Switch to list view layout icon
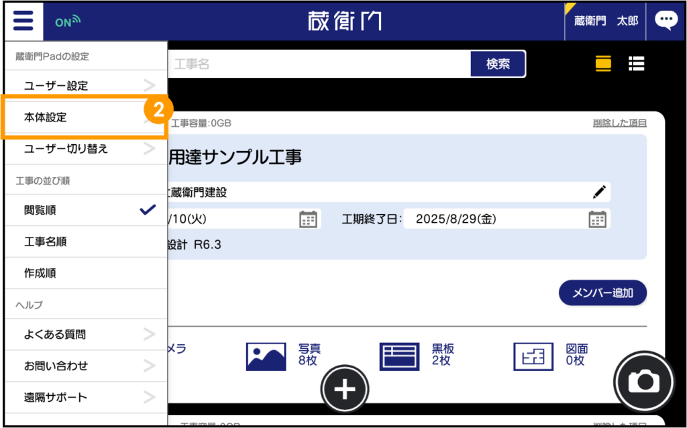The height and width of the screenshot is (428, 687). [636, 64]
